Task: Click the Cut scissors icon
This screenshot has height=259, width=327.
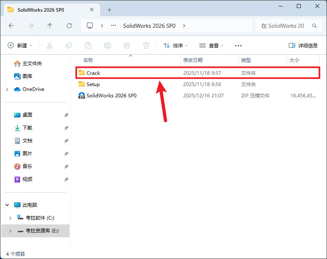Action: click(x=50, y=45)
